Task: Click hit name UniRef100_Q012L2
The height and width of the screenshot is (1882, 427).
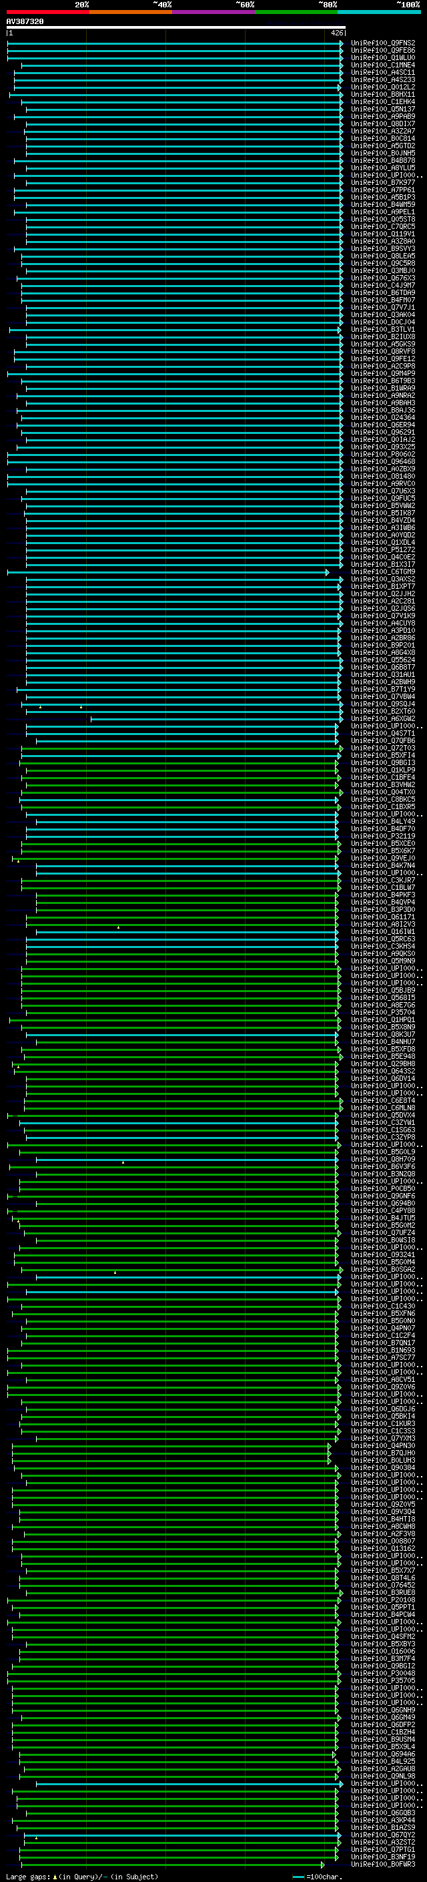Action: coord(383,87)
